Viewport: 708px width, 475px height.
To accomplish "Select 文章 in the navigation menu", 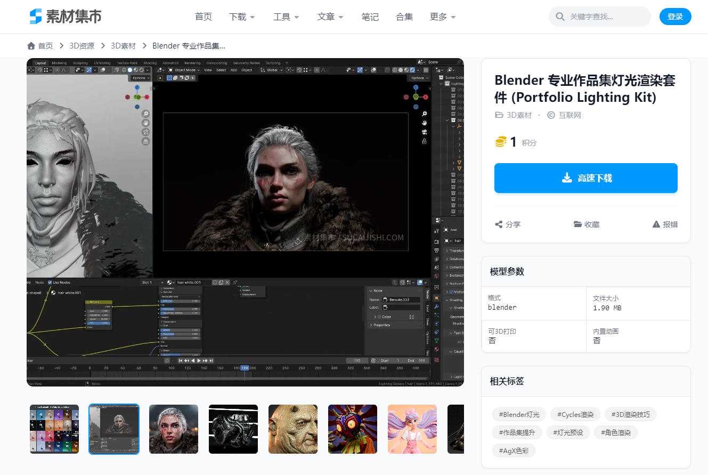I will [326, 17].
